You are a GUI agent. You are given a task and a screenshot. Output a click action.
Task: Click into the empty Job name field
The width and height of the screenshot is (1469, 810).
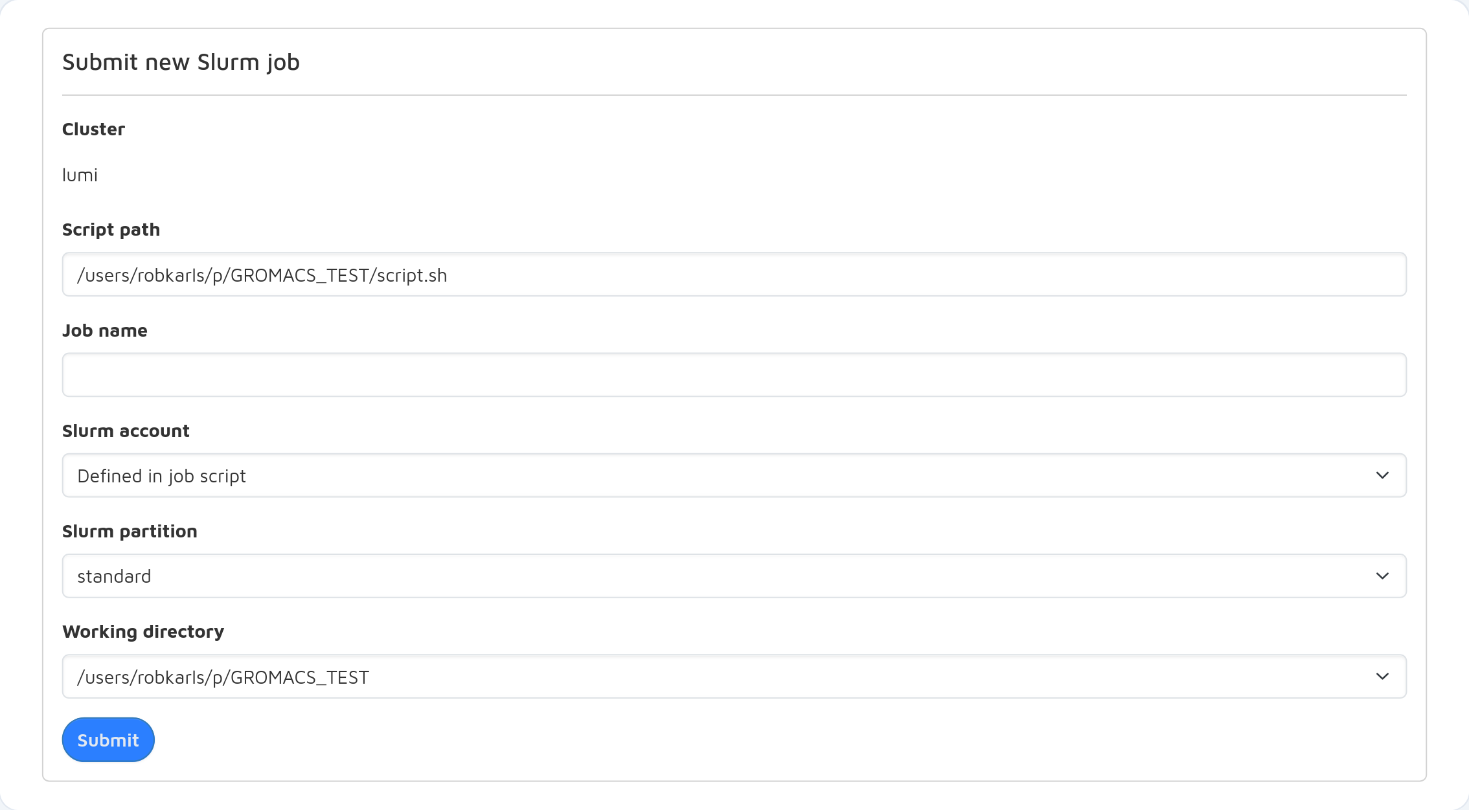(733, 375)
